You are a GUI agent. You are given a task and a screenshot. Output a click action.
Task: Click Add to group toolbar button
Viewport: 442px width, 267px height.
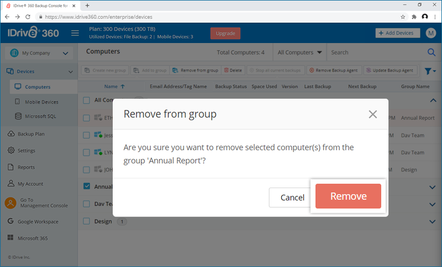(x=150, y=71)
